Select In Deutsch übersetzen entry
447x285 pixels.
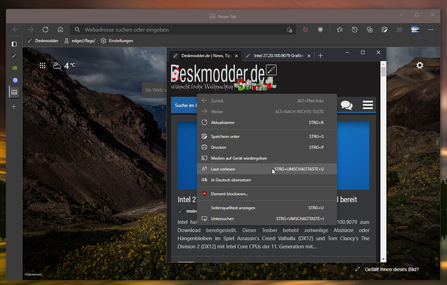click(267, 180)
